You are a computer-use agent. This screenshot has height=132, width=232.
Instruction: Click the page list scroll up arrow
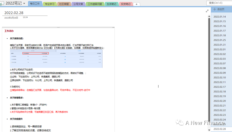point(209,16)
